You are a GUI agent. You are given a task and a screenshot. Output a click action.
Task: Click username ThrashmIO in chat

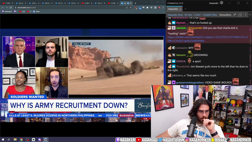pos(183,67)
